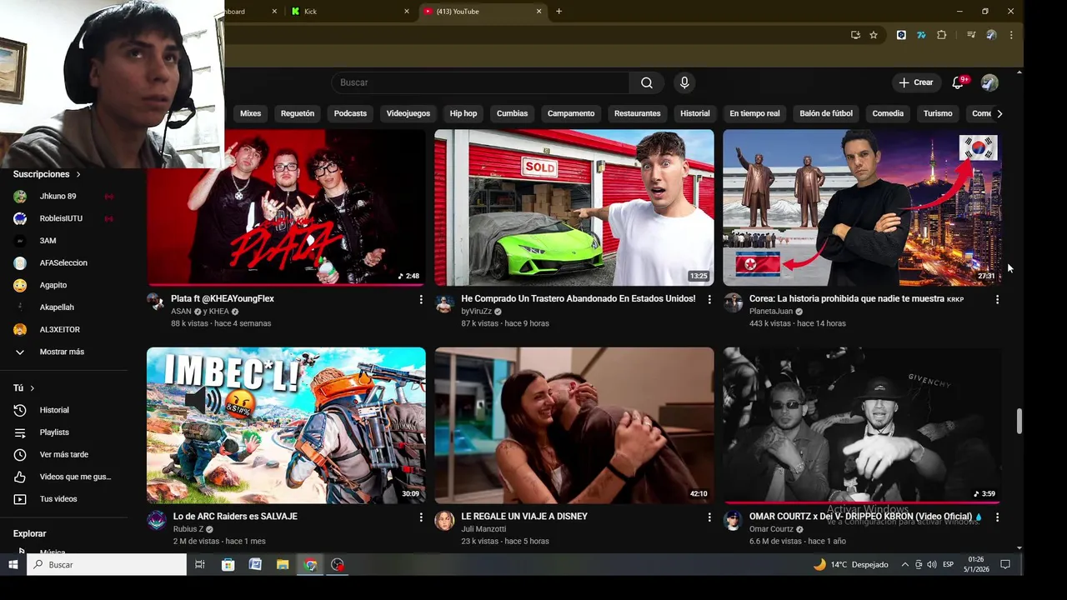Open options for LE REGALE UN VIAJE video
This screenshot has width=1067, height=600.
[709, 517]
